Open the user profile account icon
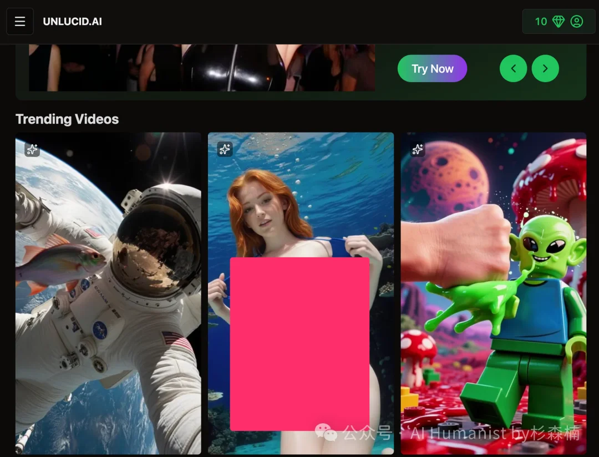 [x=577, y=22]
